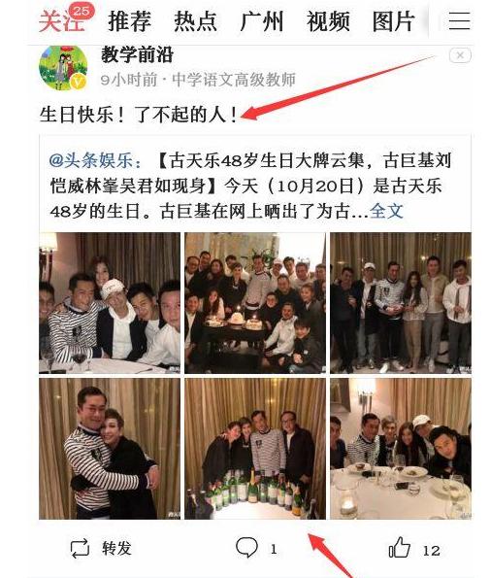This screenshot has height=578, width=490.
Task: Switch to the 推荐 tab
Action: pos(130,21)
